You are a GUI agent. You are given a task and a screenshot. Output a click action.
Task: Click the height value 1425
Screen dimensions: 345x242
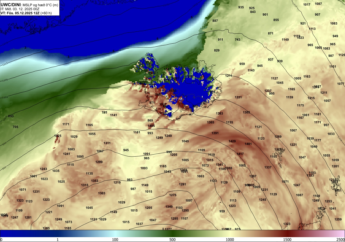tap(58, 136)
